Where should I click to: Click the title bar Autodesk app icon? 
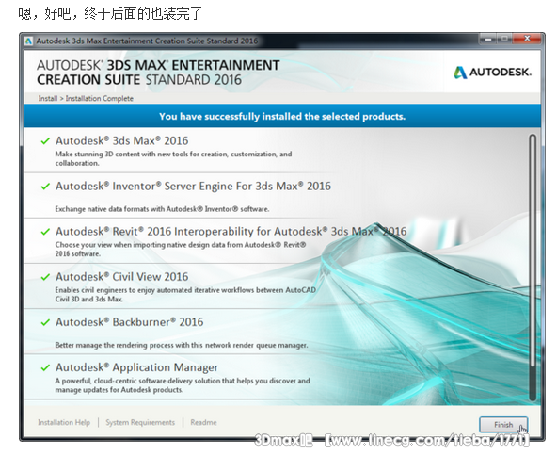point(28,41)
